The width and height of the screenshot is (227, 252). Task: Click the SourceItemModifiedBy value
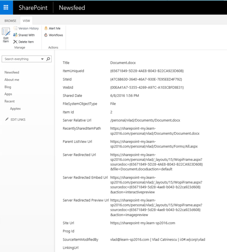[157, 240]
